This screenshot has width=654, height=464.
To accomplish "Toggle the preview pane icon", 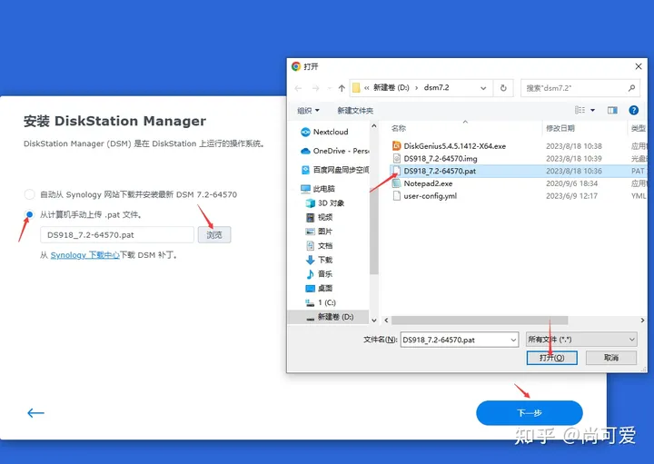I will click(612, 110).
